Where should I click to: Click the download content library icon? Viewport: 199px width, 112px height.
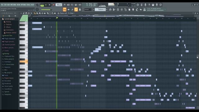pyautogui.click(x=145, y=9)
